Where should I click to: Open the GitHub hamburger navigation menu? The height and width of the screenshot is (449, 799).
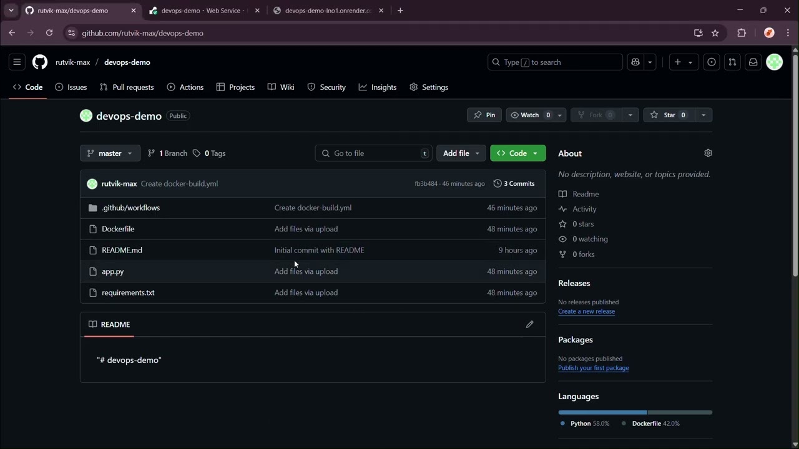[17, 62]
